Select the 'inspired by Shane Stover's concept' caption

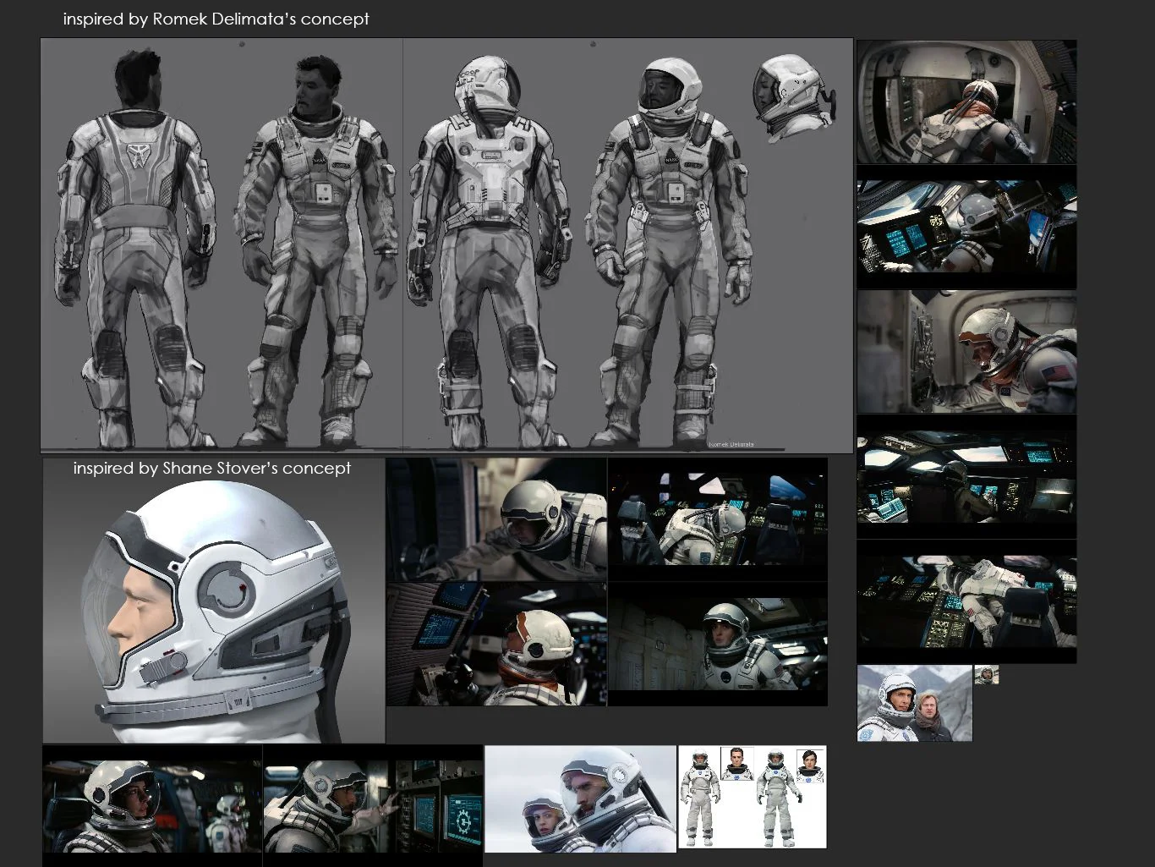211,468
